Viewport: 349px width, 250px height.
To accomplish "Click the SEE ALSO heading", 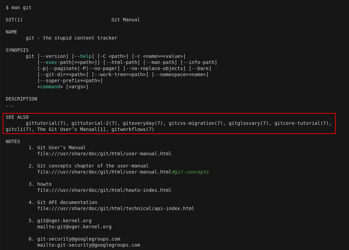I will click(17, 117).
